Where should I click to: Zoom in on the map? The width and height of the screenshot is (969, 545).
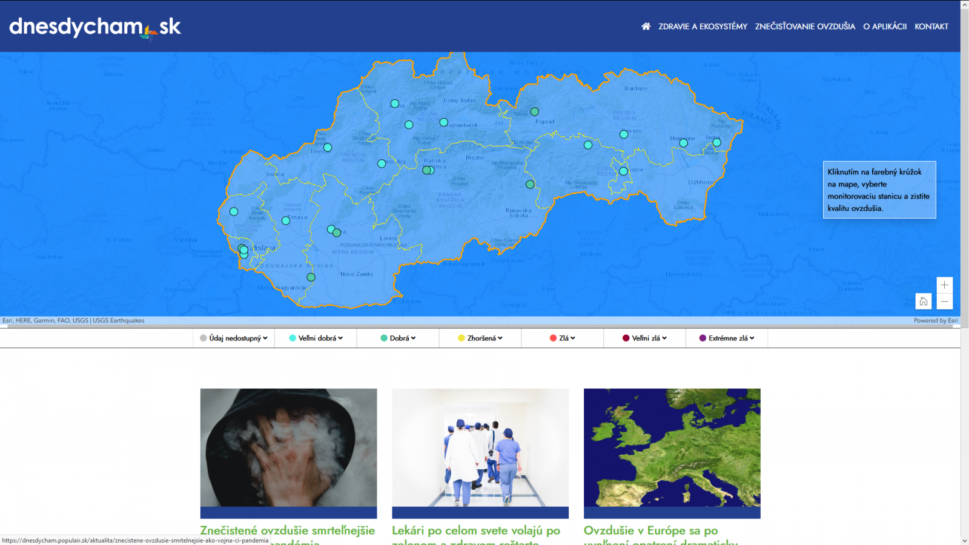[x=944, y=285]
